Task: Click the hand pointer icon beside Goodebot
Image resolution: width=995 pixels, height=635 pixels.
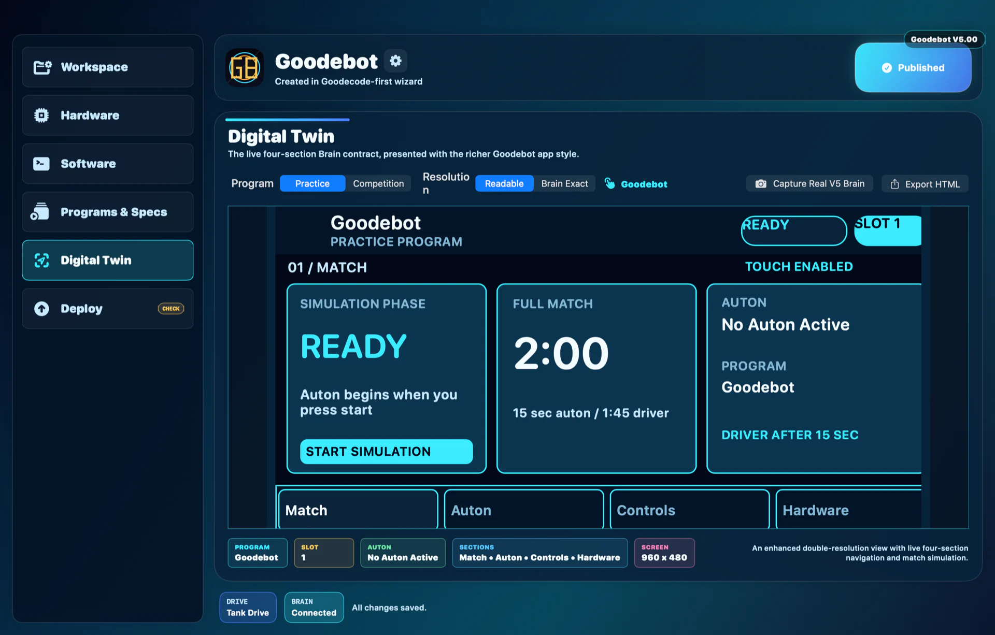Action: [610, 183]
